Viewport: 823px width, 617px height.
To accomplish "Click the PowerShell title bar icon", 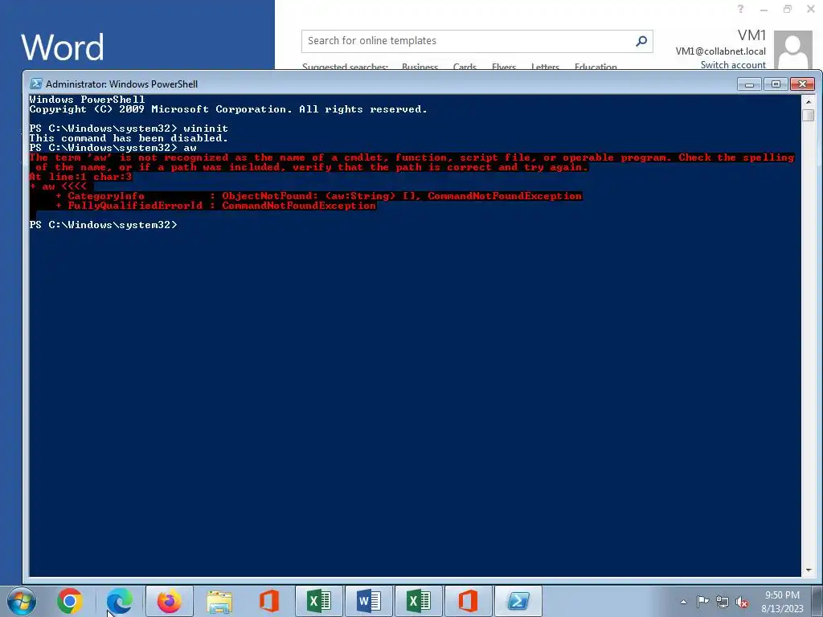I will pyautogui.click(x=36, y=84).
